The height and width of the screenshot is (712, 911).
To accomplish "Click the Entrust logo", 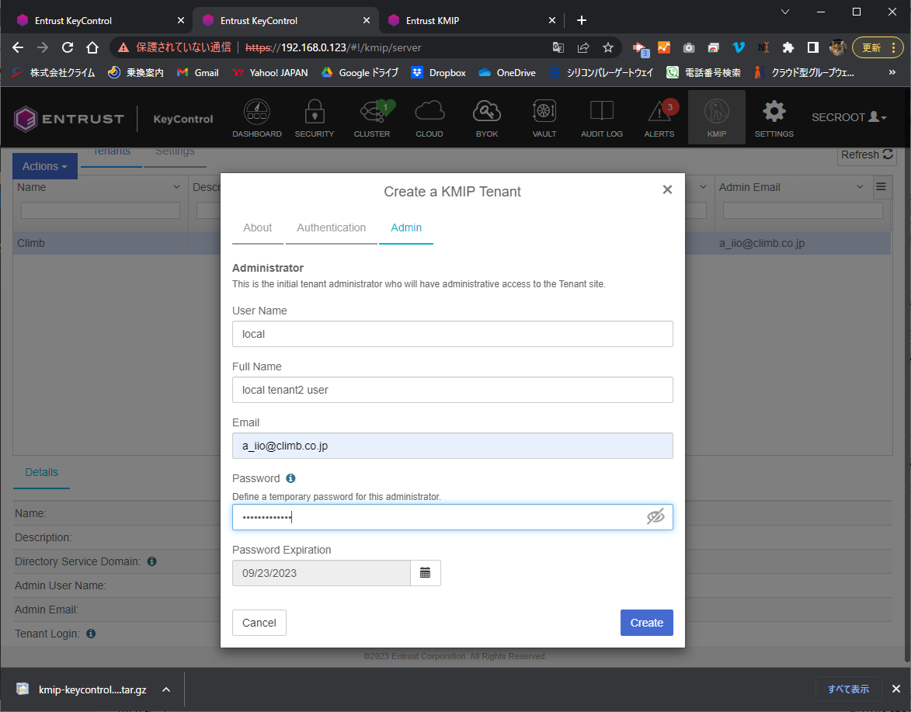I will (68, 119).
